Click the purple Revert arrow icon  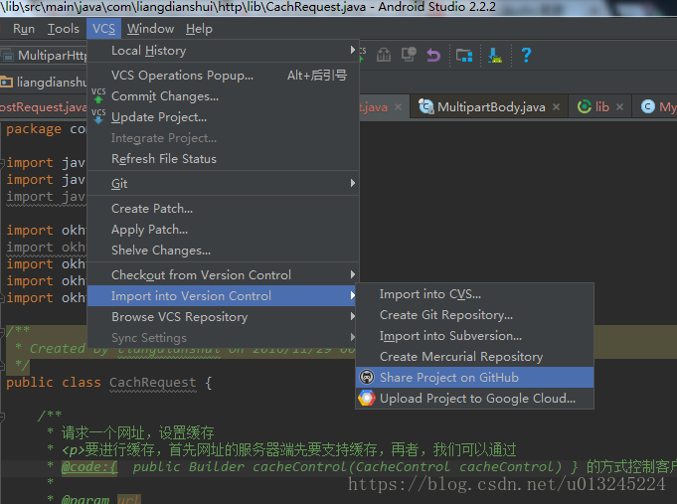click(x=433, y=56)
